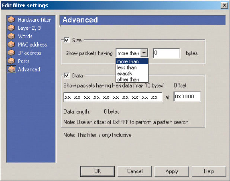Click the Layer 2, 3 sidebar icon
This screenshot has width=230, height=181.
pos(12,28)
